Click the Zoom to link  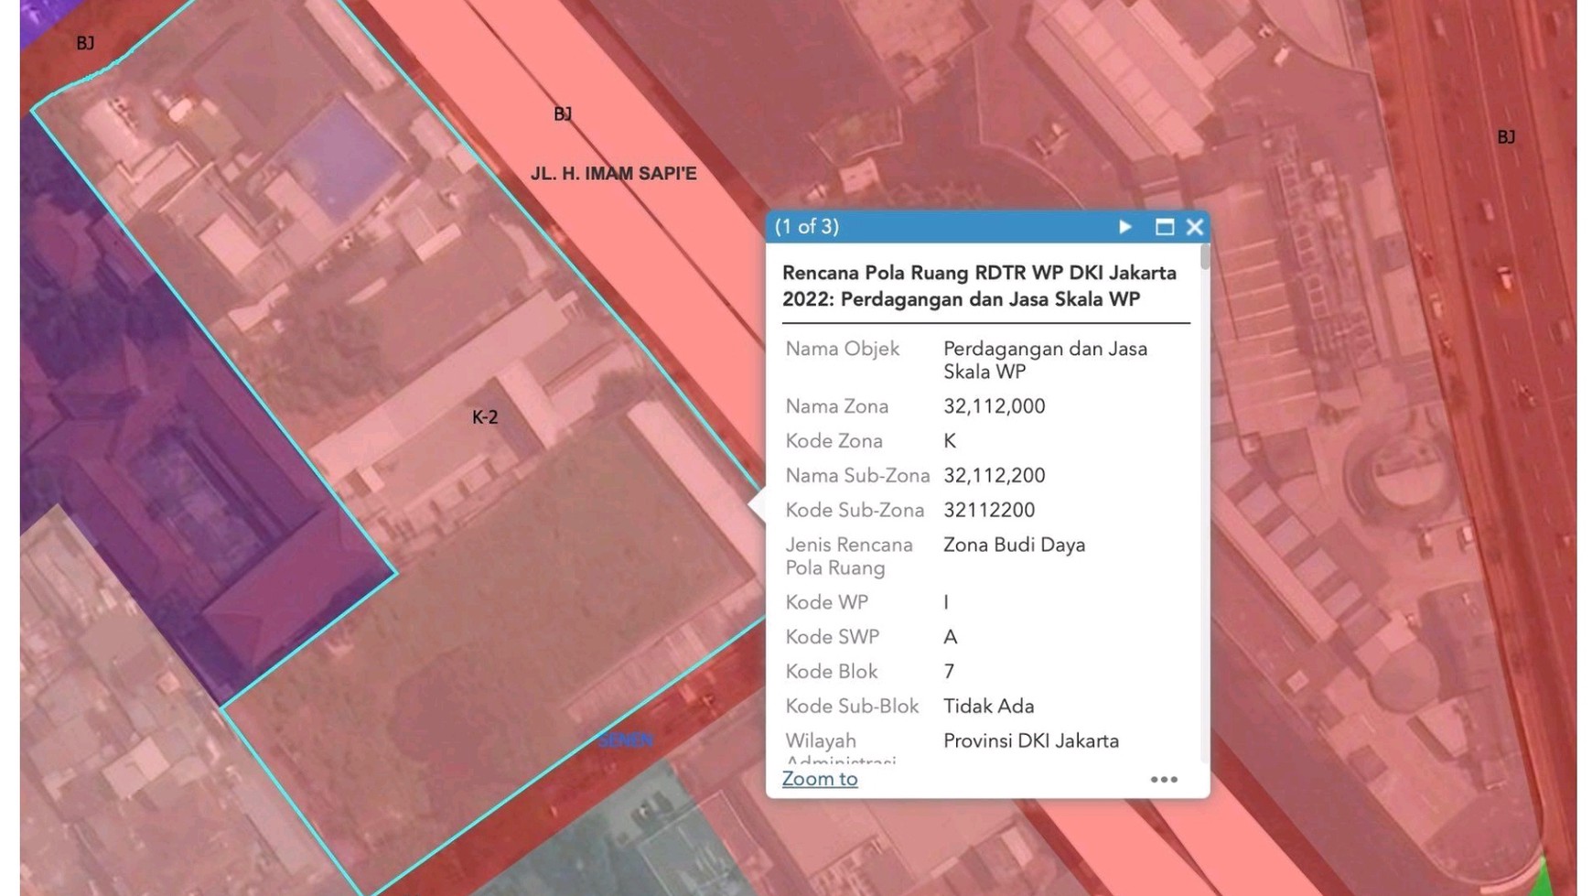[x=820, y=779]
